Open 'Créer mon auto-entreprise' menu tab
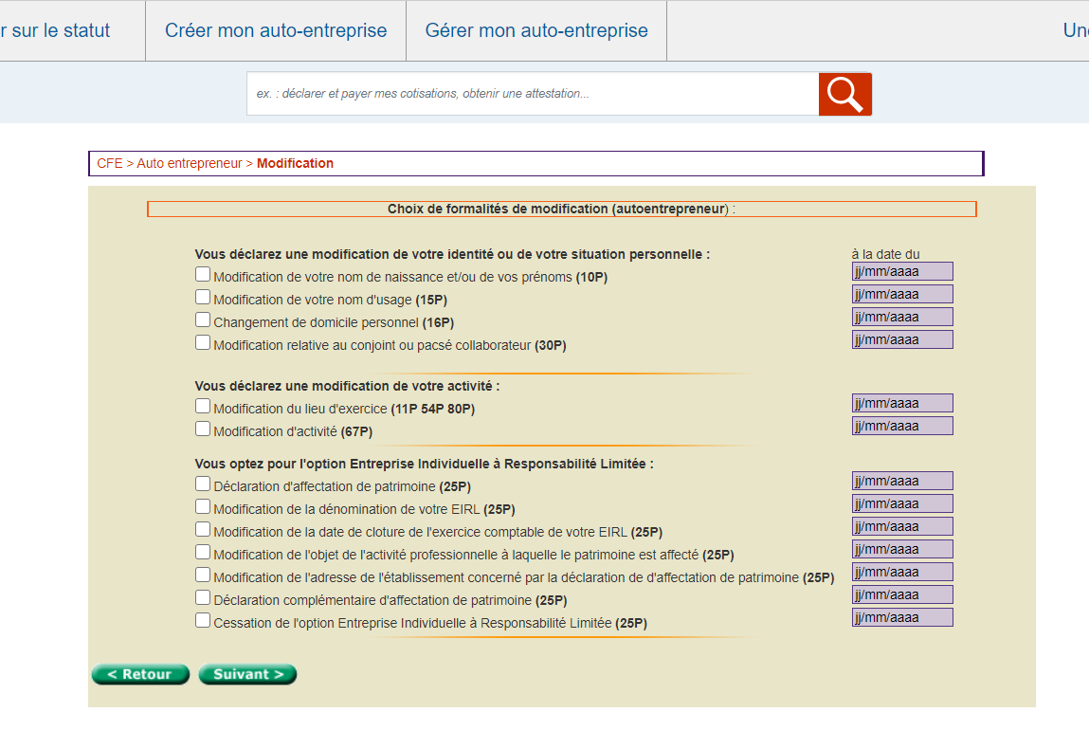 (276, 30)
